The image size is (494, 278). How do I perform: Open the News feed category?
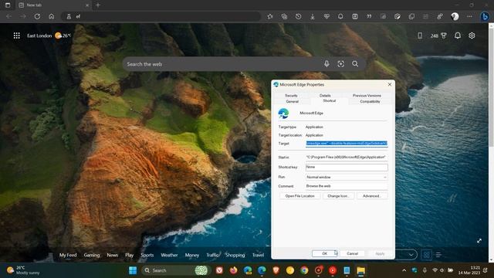pyautogui.click(x=112, y=255)
